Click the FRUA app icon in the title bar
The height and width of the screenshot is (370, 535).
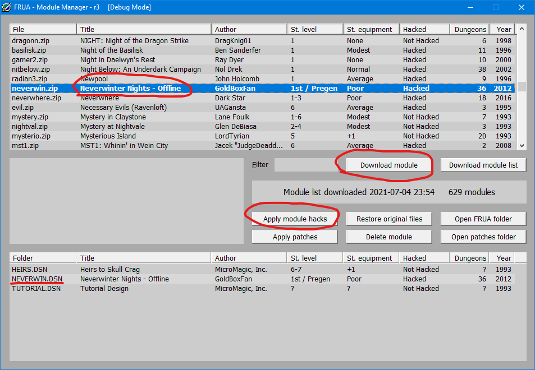tap(7, 7)
